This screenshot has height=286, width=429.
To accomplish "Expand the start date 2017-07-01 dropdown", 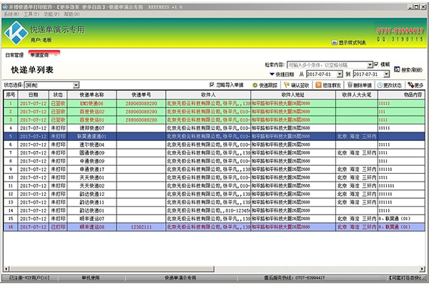I will tap(339, 74).
